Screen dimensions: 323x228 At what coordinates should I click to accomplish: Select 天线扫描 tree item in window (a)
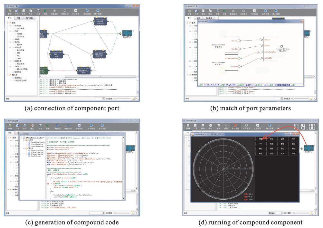20,36
